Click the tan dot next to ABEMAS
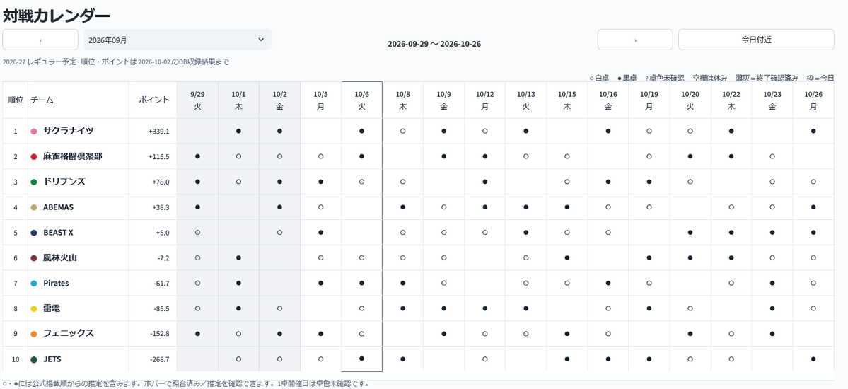Screen dimensions: 848x389 34,207
